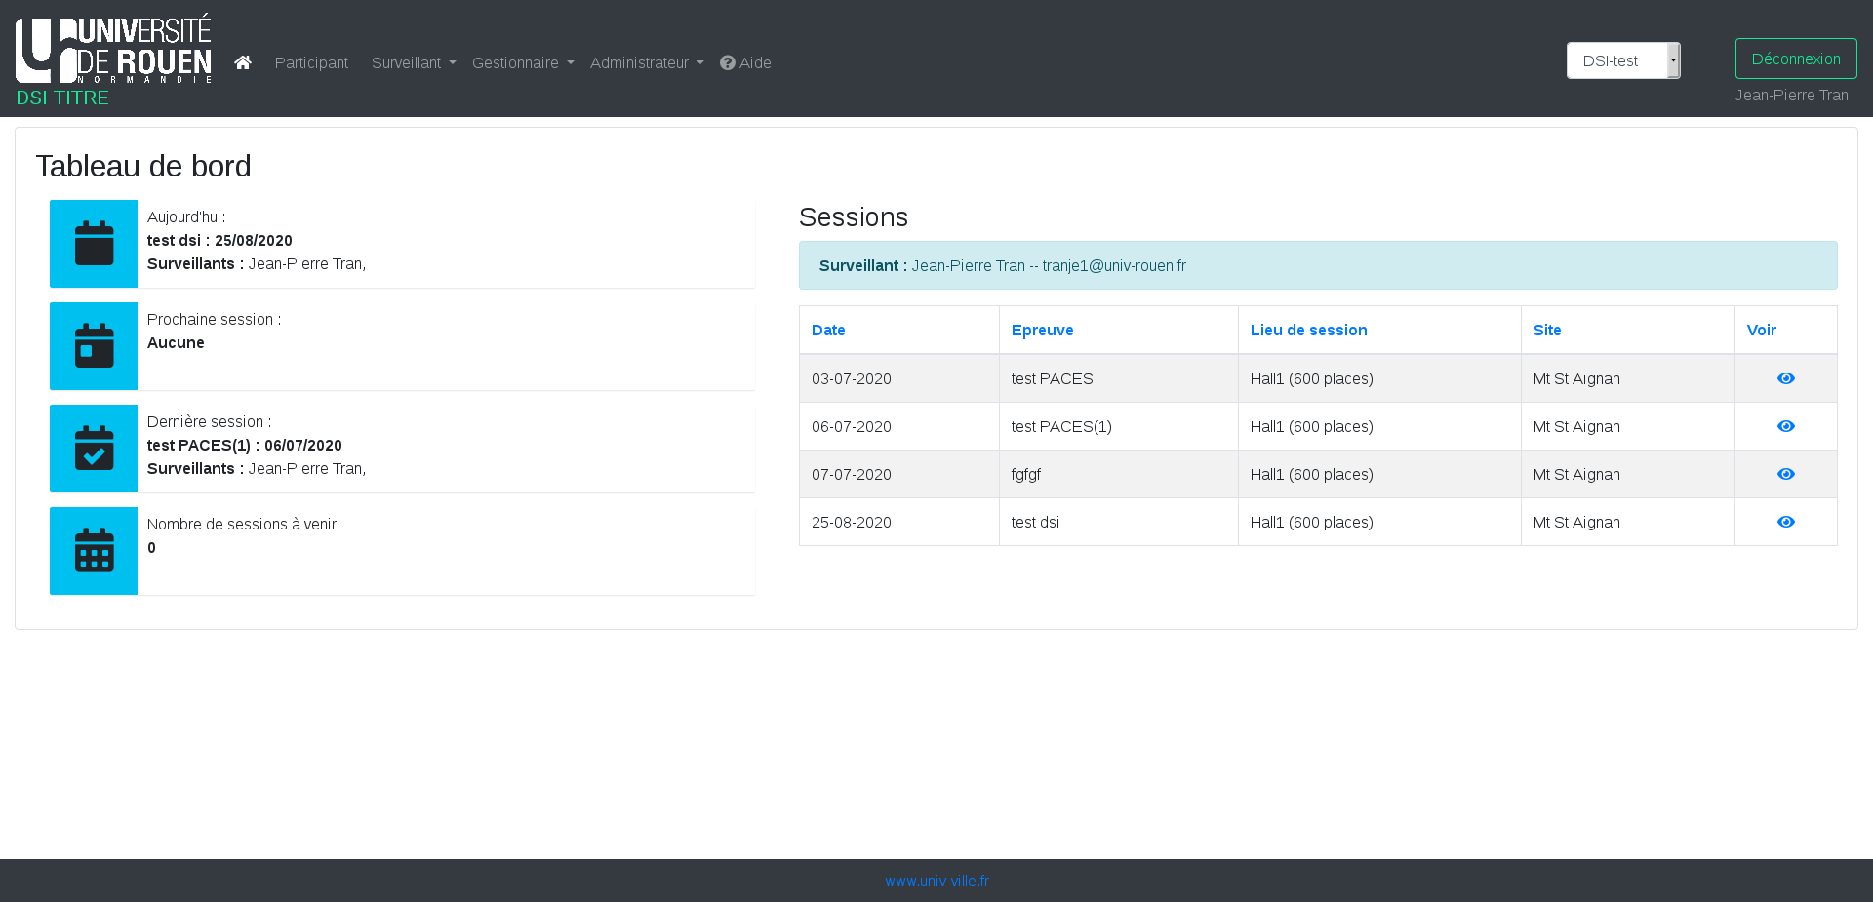Viewport: 1873px width, 902px height.
Task: Click the home icon in navbar
Action: [243, 62]
